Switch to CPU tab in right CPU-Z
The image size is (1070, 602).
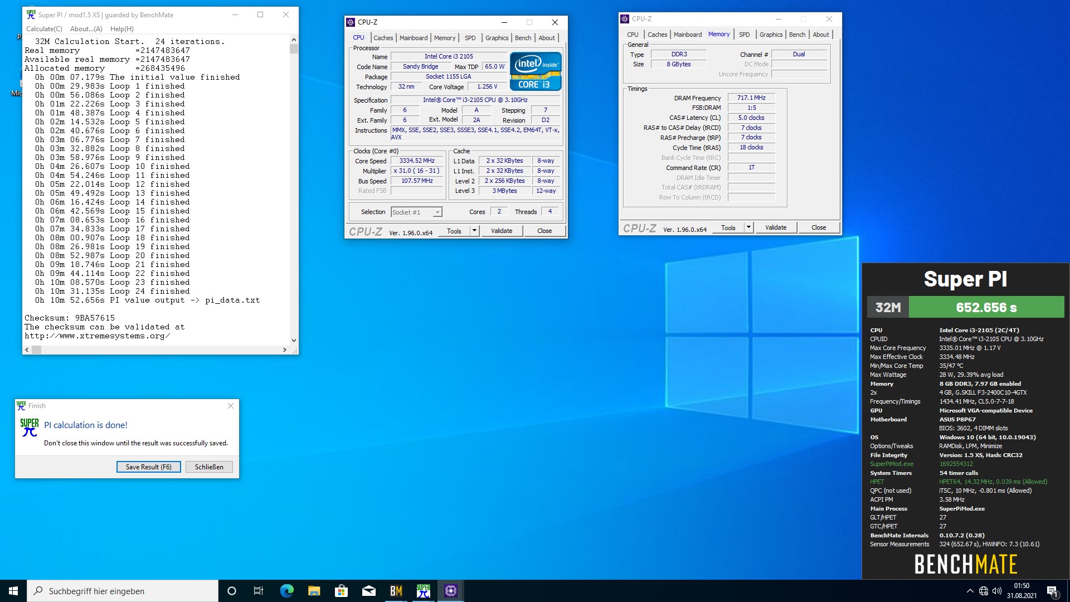[x=633, y=35]
